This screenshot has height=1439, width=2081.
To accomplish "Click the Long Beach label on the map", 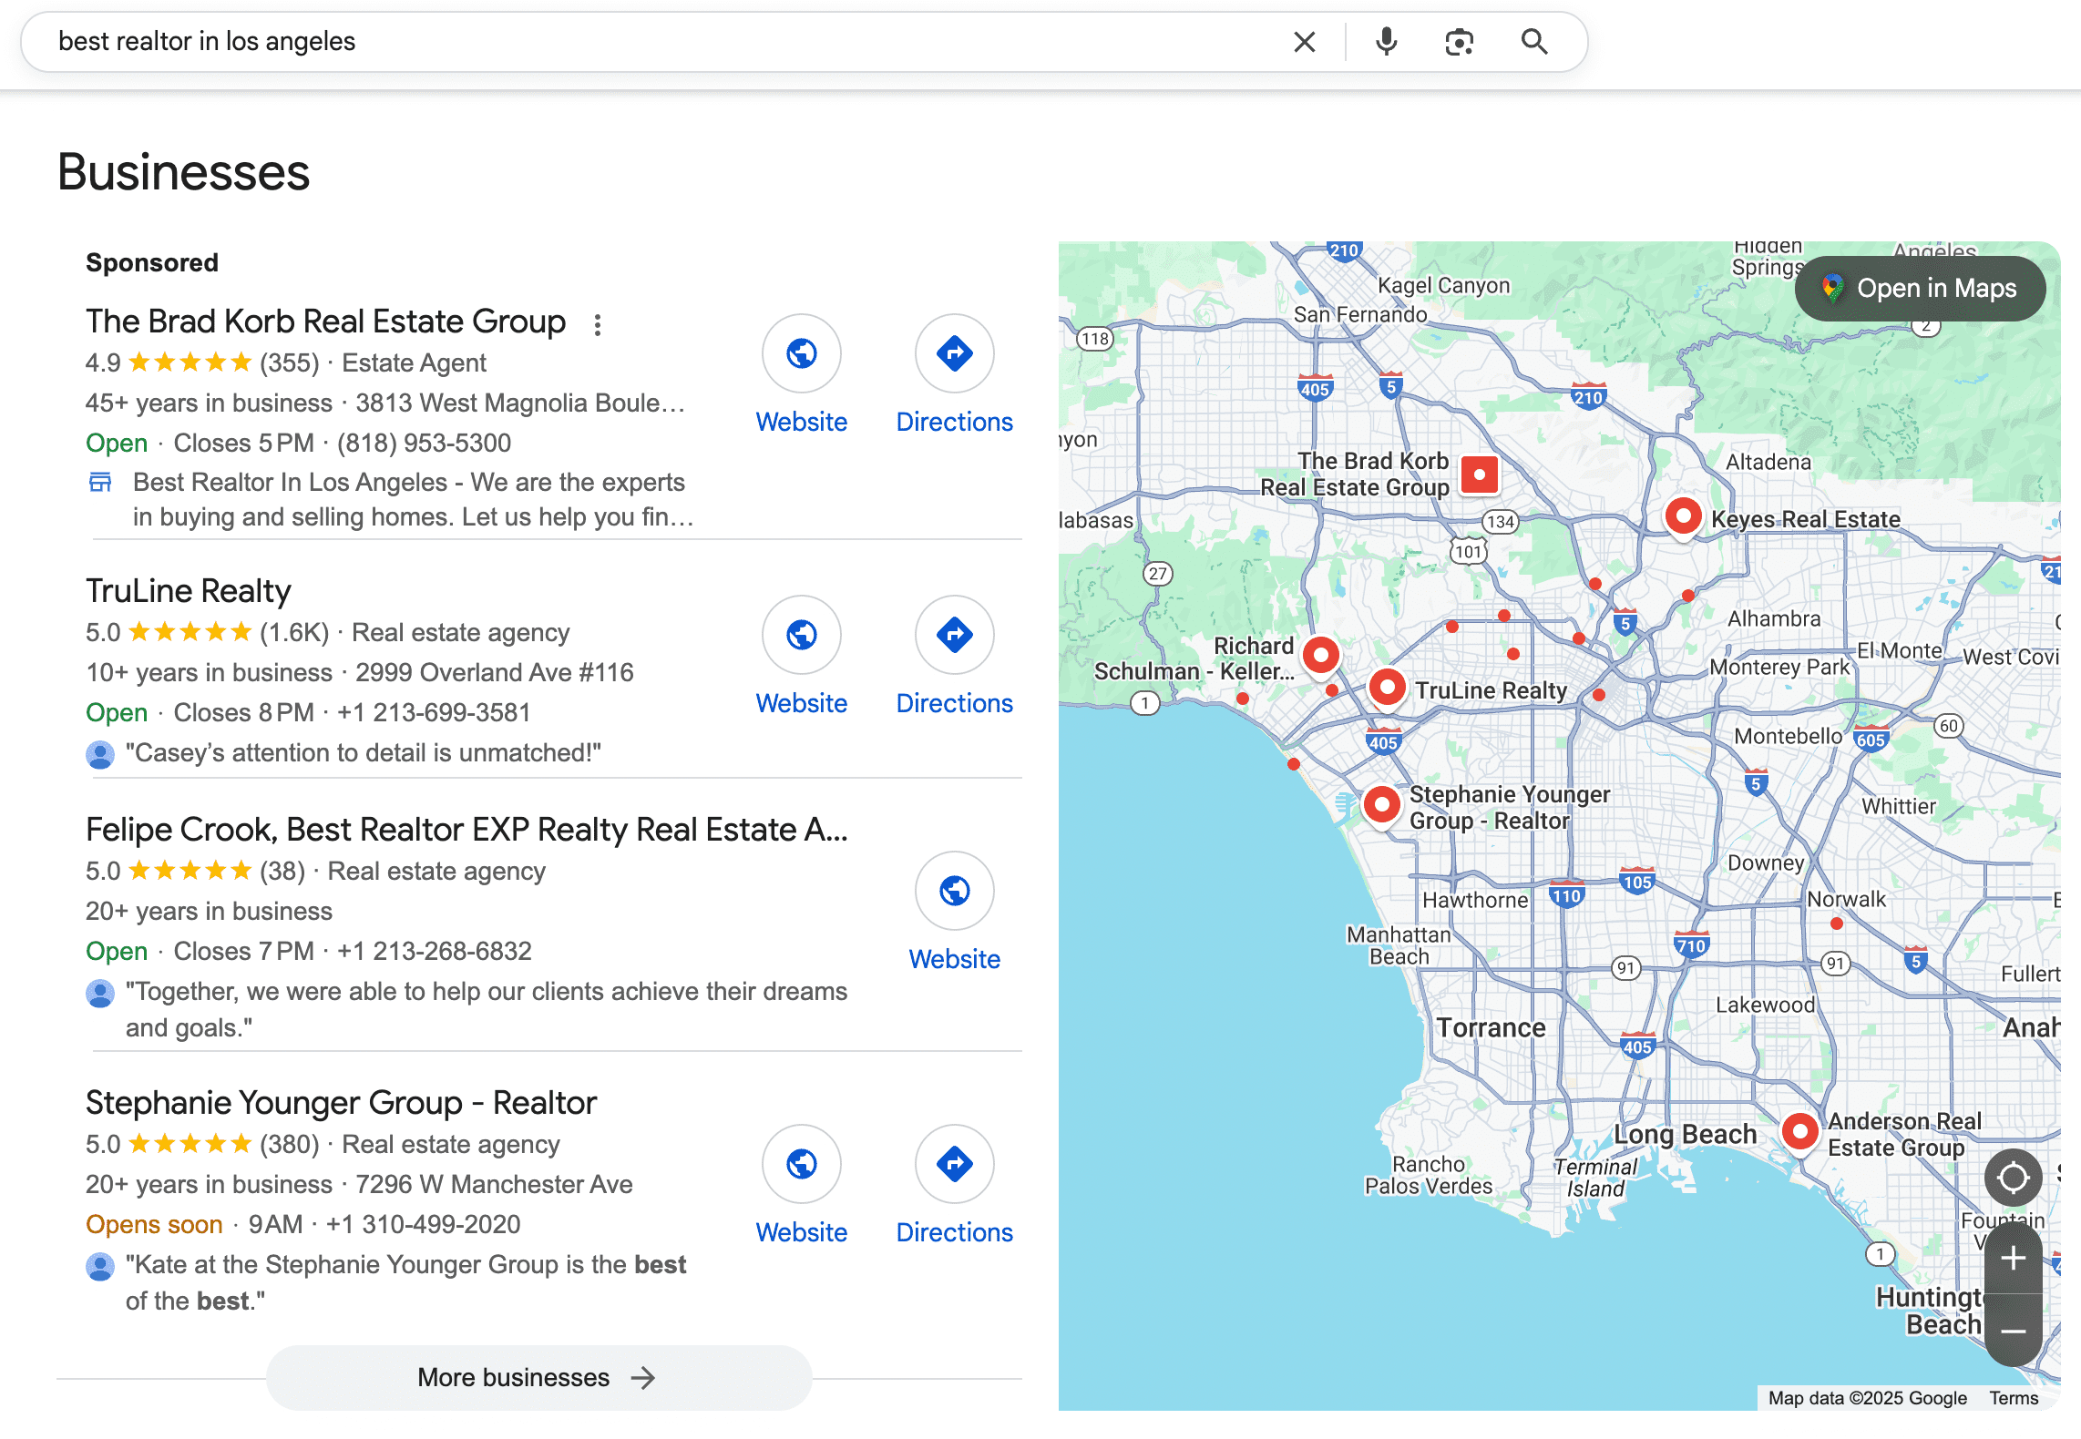I will point(1685,1135).
